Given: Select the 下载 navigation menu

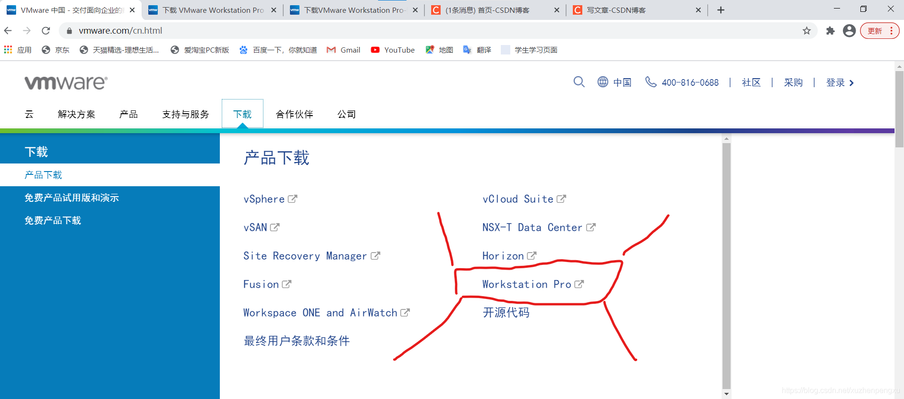Looking at the screenshot, I should coord(243,114).
